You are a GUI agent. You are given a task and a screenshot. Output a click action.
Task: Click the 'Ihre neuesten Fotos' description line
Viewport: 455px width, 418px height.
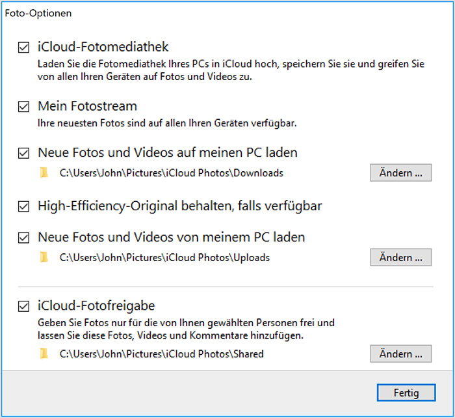click(x=171, y=122)
